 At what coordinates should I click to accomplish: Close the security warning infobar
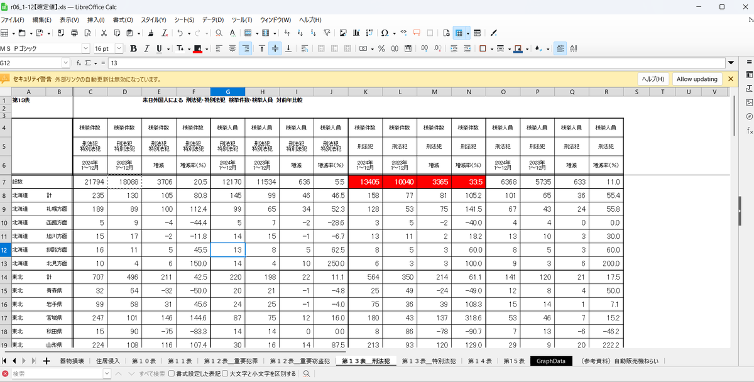(x=731, y=79)
